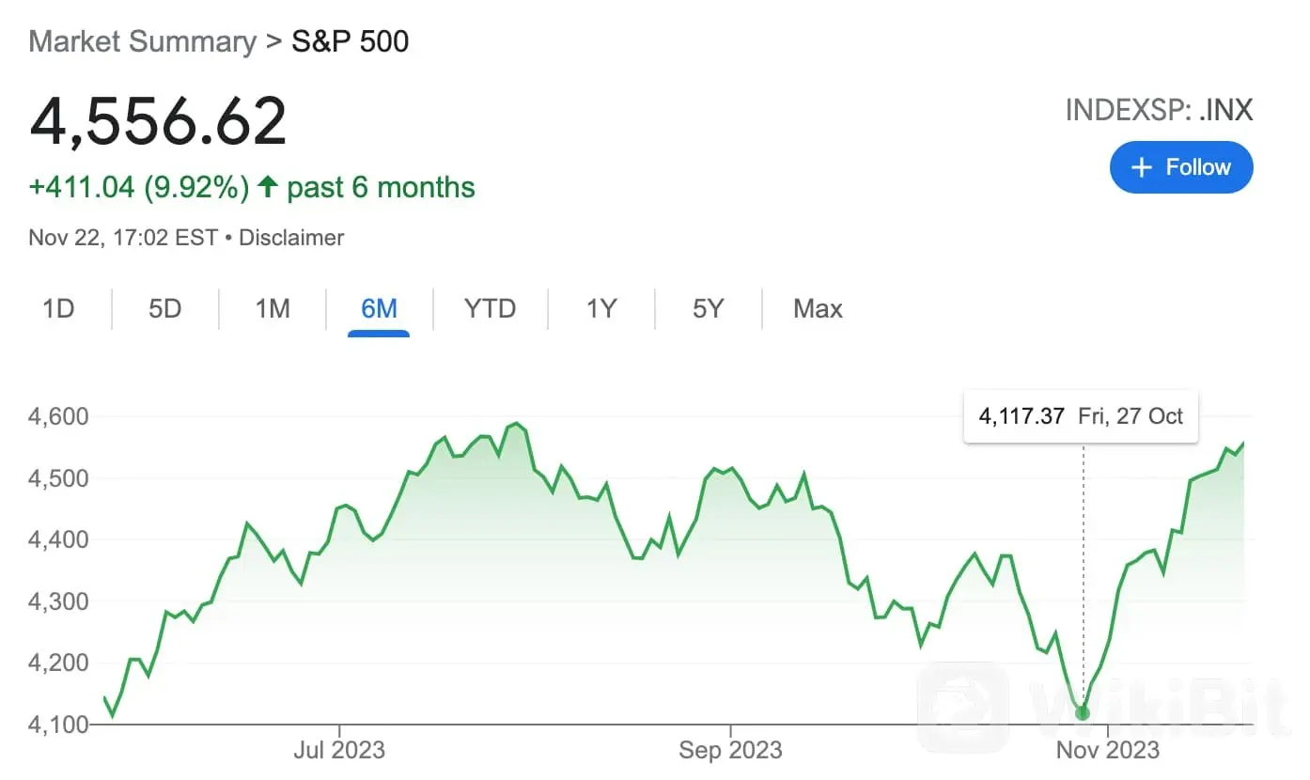Select the 6M time range tab

379,308
